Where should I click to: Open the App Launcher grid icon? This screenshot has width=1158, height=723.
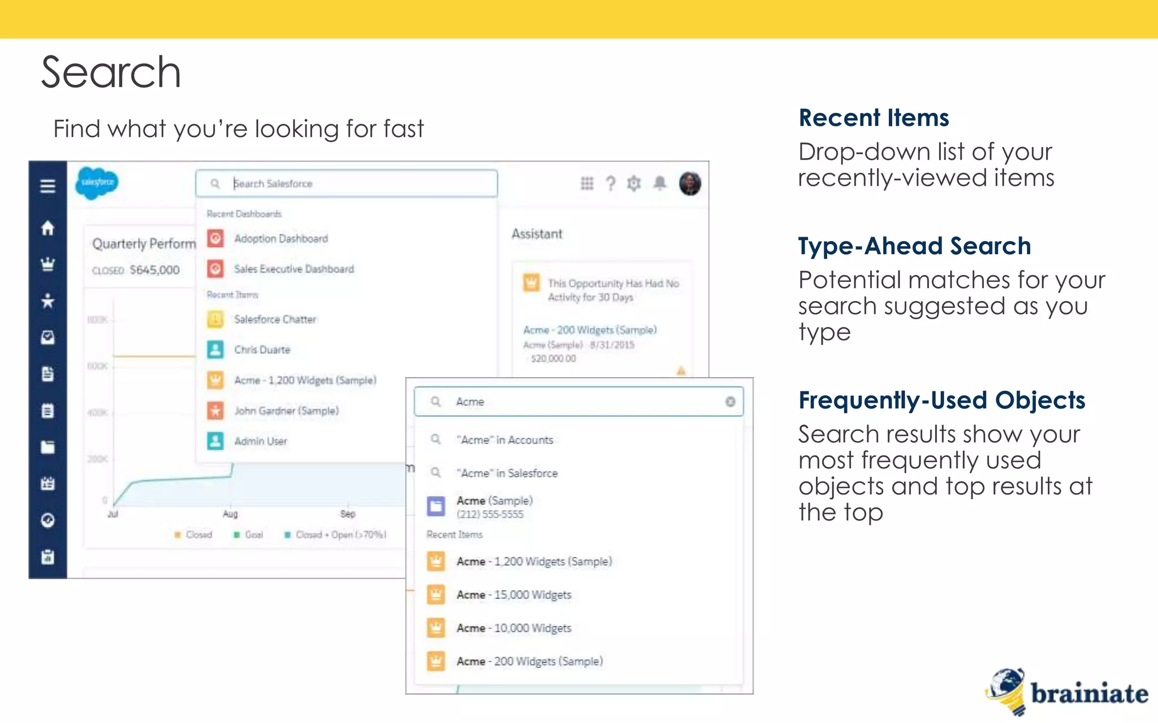point(587,184)
